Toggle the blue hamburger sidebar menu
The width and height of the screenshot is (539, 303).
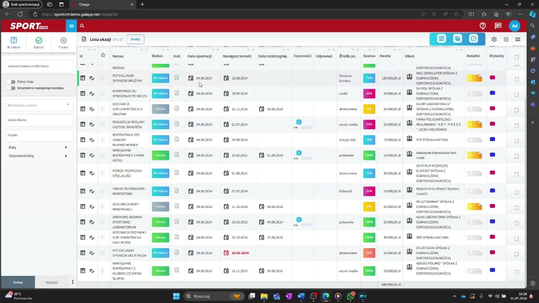tap(71, 26)
